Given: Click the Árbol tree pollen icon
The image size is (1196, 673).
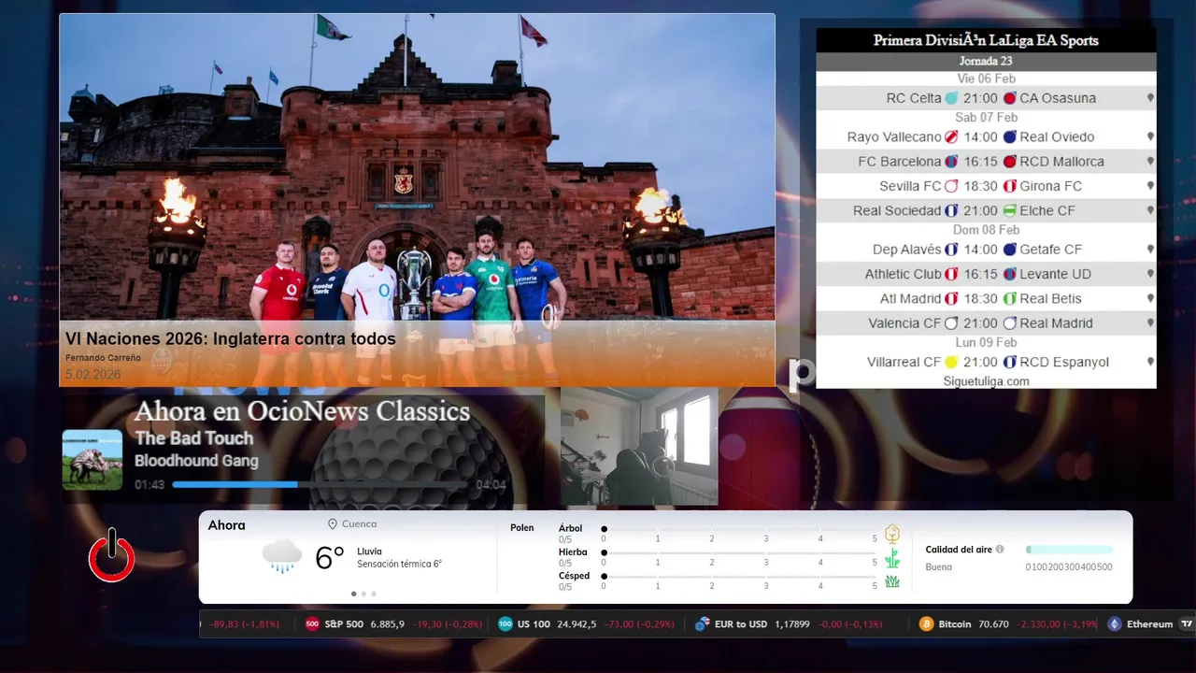Looking at the screenshot, I should (892, 534).
